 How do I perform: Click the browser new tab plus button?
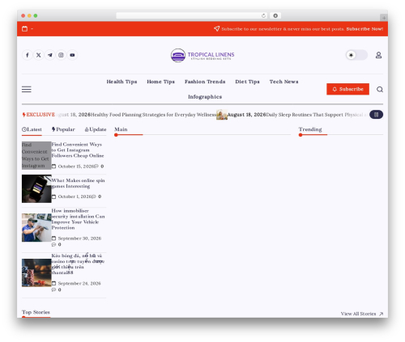click(x=384, y=18)
